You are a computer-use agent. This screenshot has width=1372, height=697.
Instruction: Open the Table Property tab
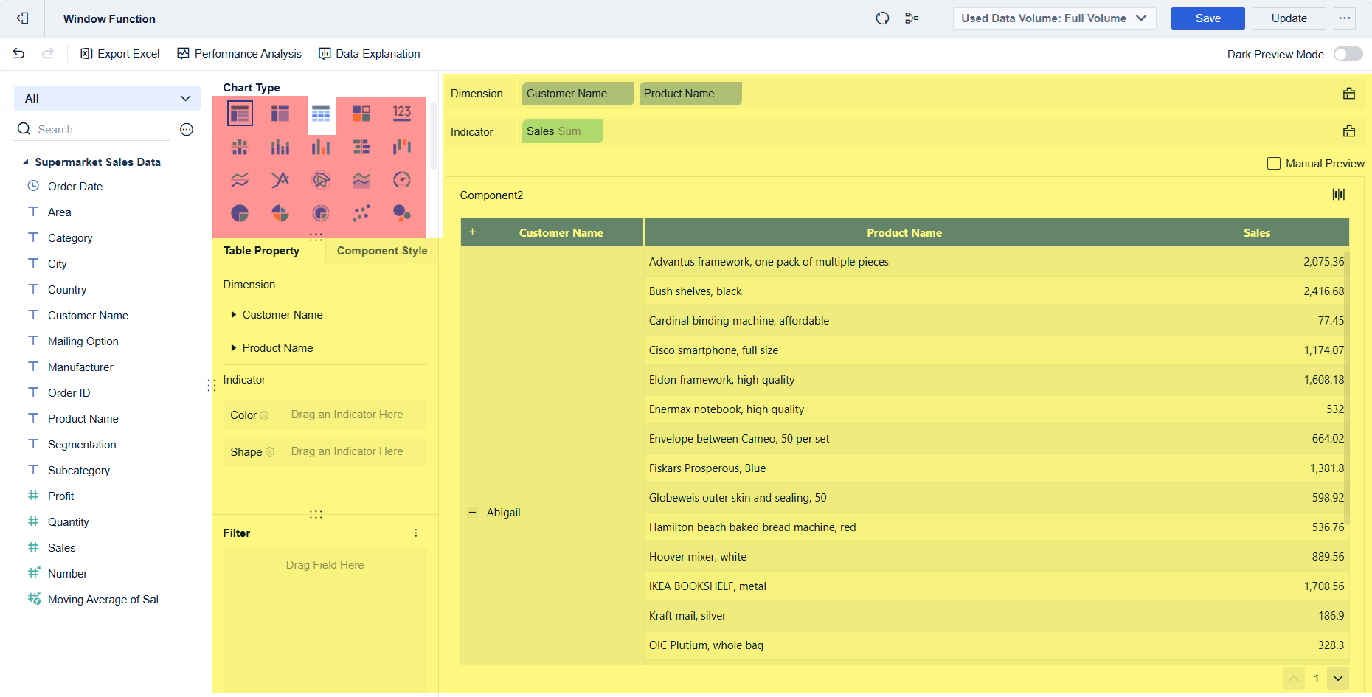[x=262, y=251]
